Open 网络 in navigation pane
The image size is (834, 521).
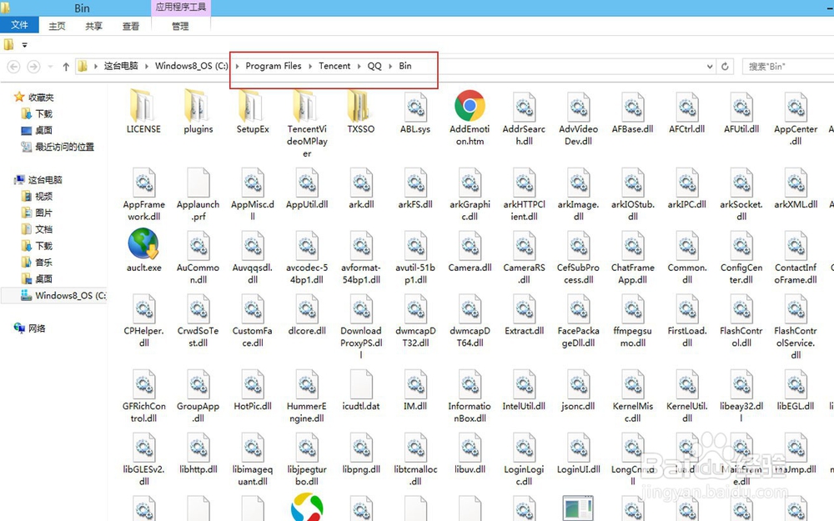[37, 328]
